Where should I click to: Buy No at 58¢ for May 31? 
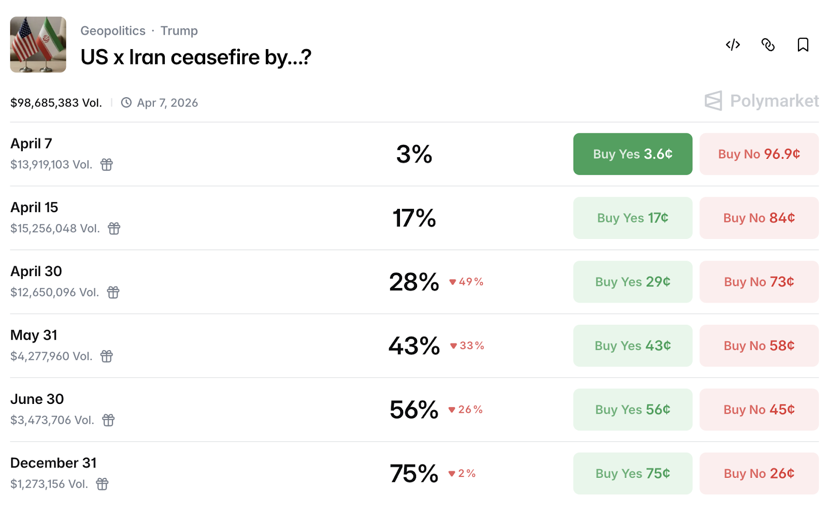point(759,345)
